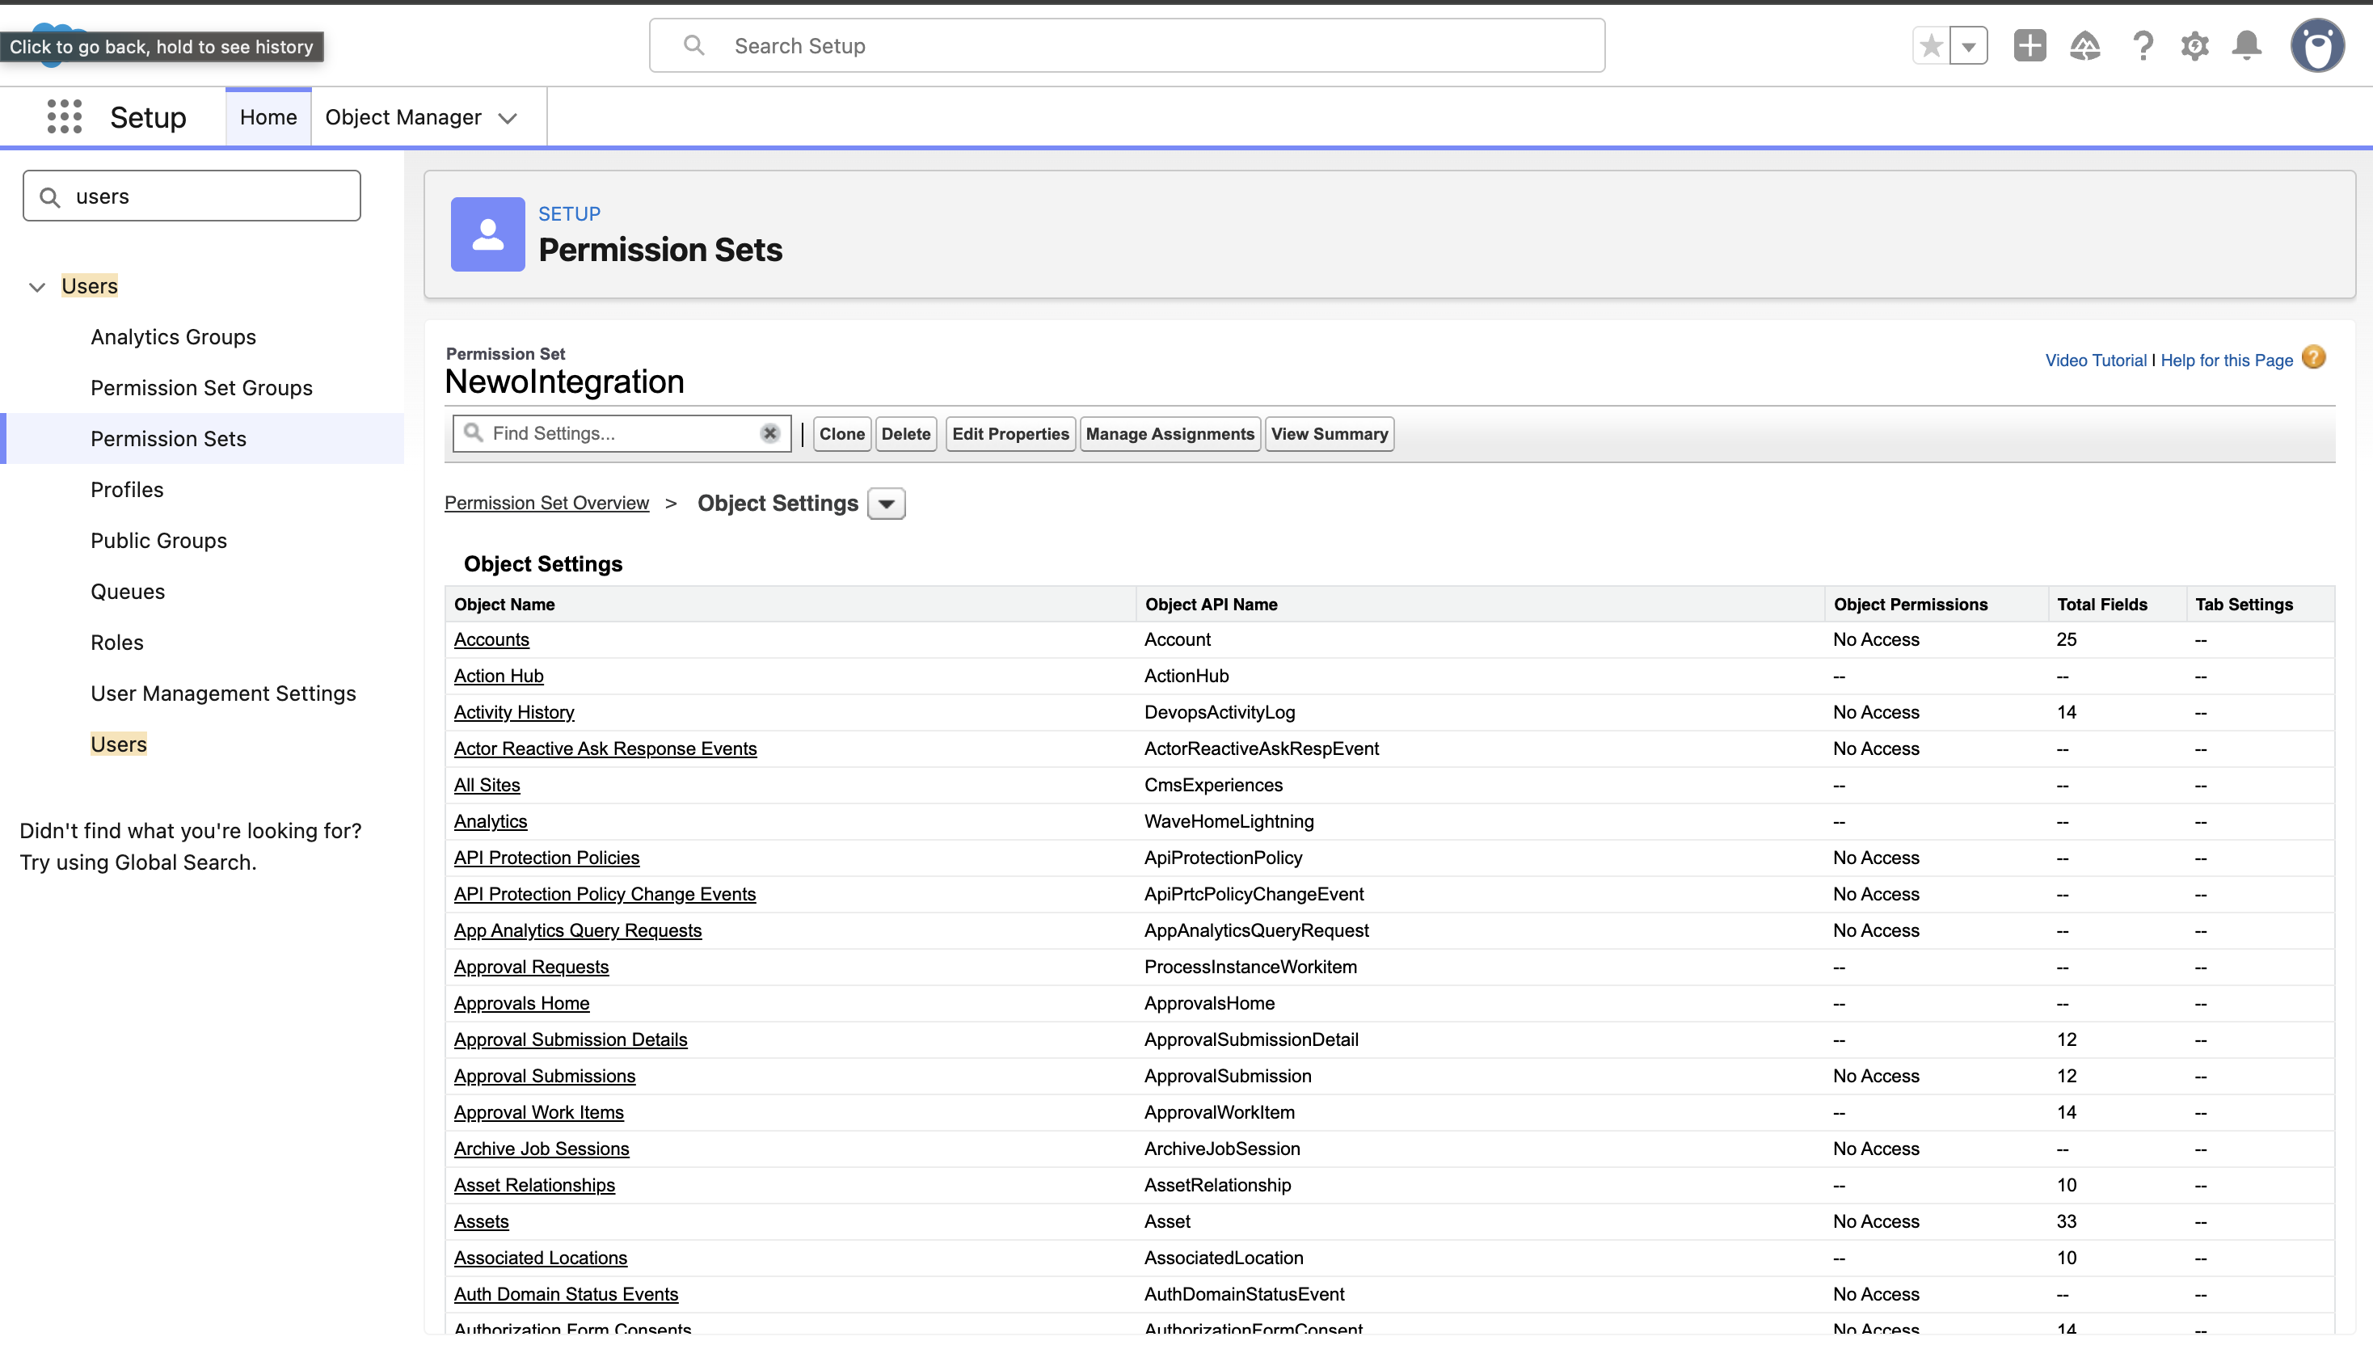This screenshot has height=1345, width=2373.
Task: Open the notifications bell
Action: point(2246,45)
